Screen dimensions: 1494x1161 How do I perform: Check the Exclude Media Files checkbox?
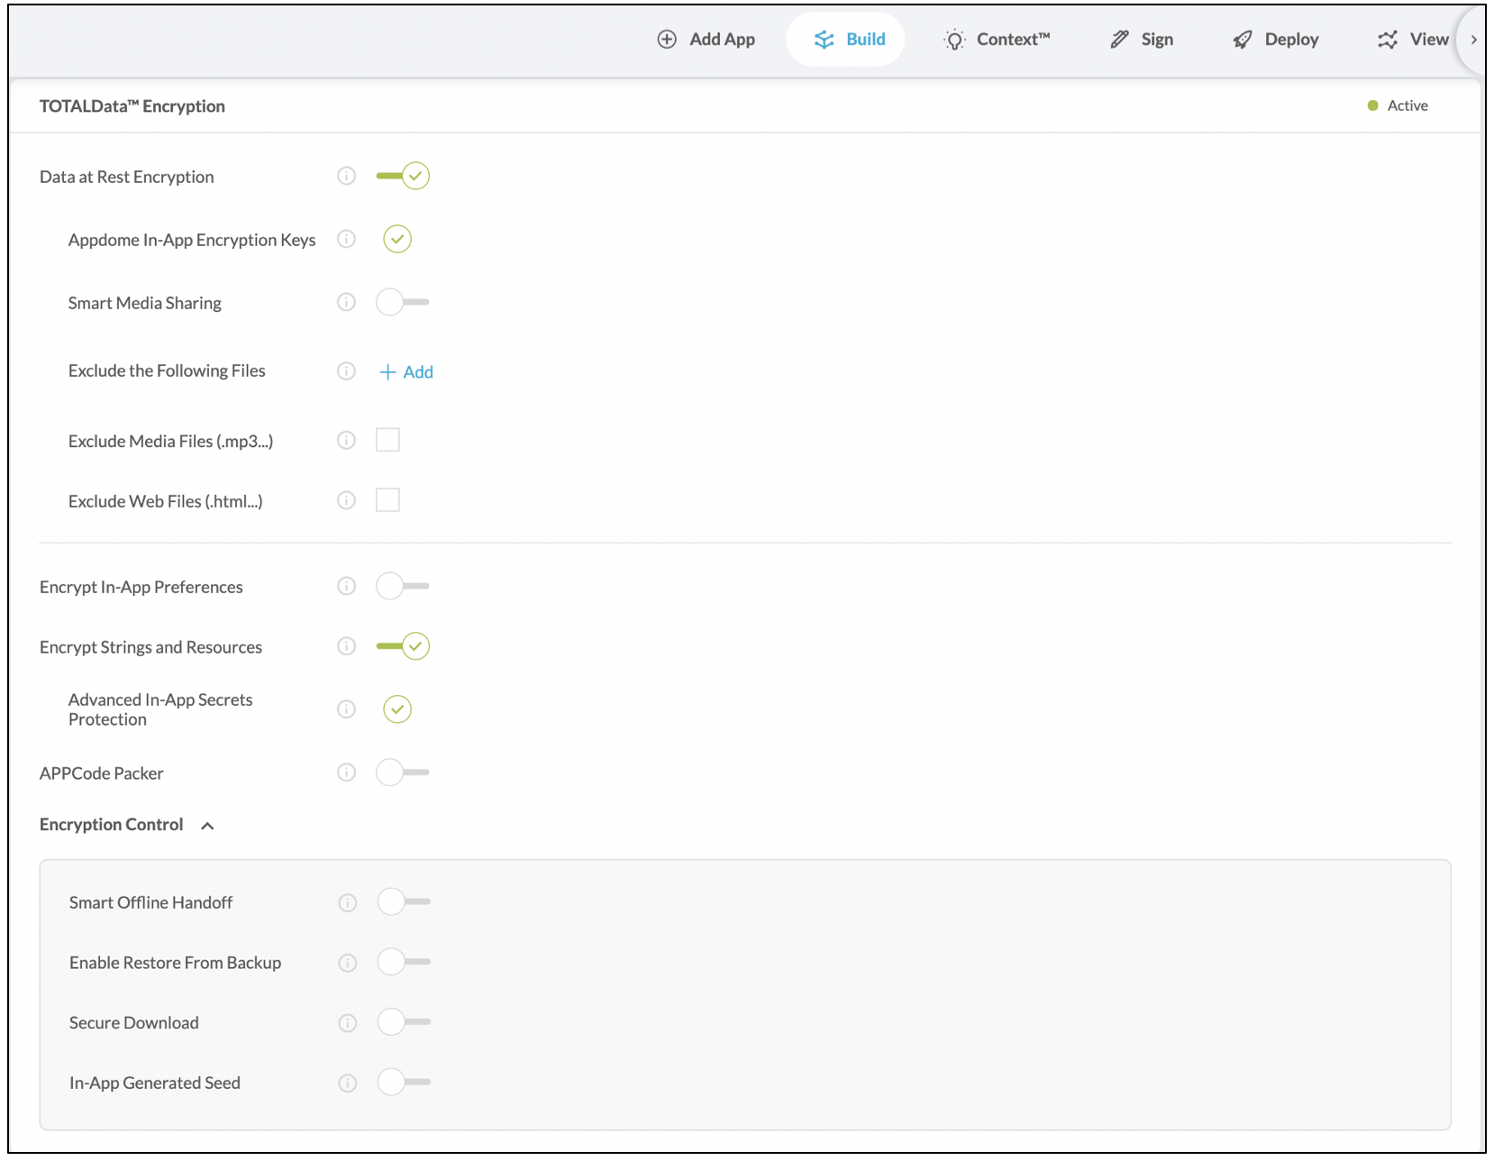(387, 440)
